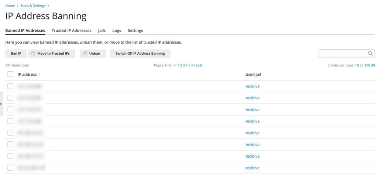Show 25 entries per page
Image resolution: width=378 pixels, height=175 pixels.
tap(361, 65)
